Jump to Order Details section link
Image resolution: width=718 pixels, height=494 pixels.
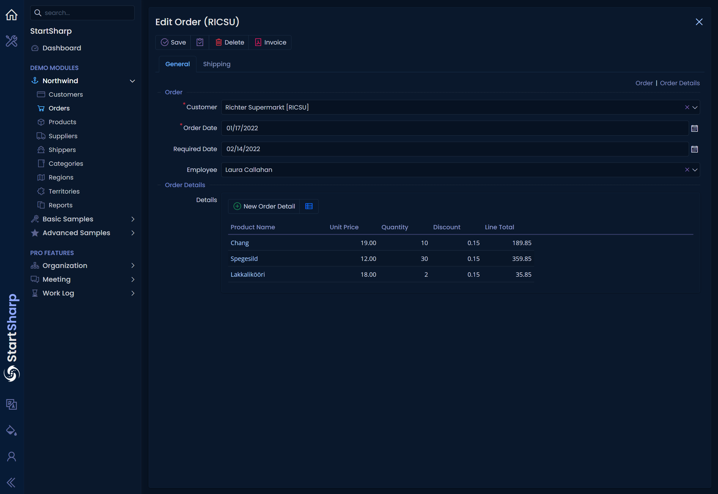(680, 83)
